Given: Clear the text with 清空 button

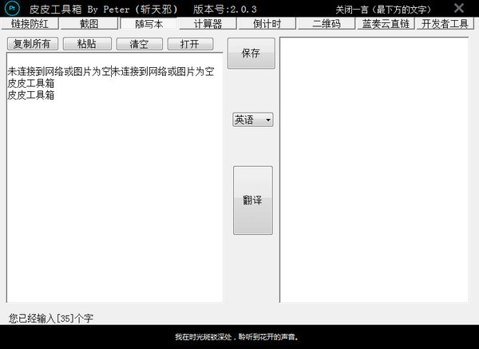Looking at the screenshot, I should [x=139, y=44].
